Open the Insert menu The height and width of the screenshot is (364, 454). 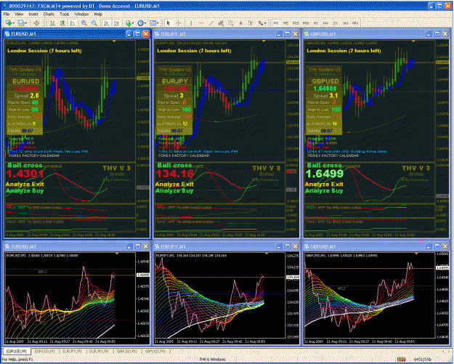click(33, 14)
